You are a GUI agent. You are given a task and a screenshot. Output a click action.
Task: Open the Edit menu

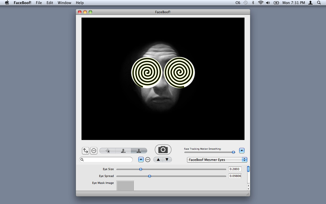[50, 3]
